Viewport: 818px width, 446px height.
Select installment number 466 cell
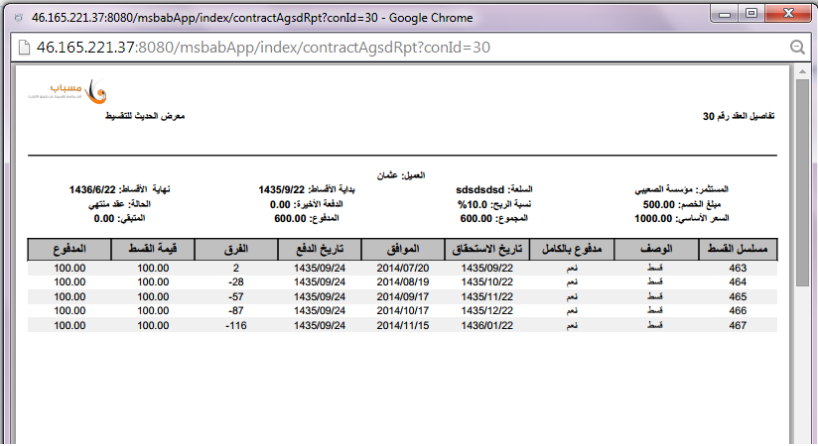click(738, 310)
